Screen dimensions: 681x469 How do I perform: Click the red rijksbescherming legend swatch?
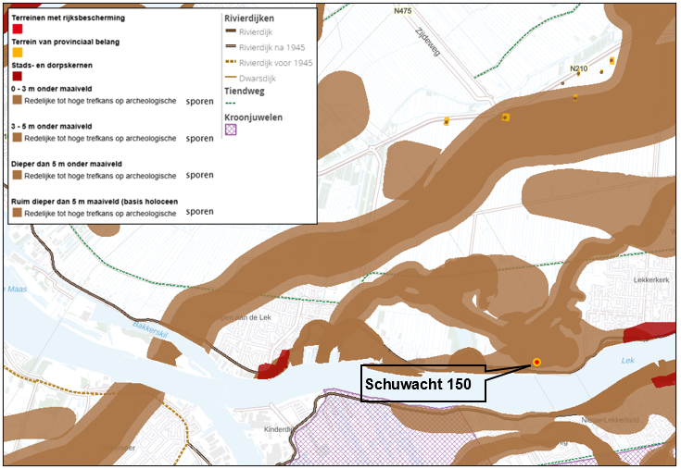point(18,29)
